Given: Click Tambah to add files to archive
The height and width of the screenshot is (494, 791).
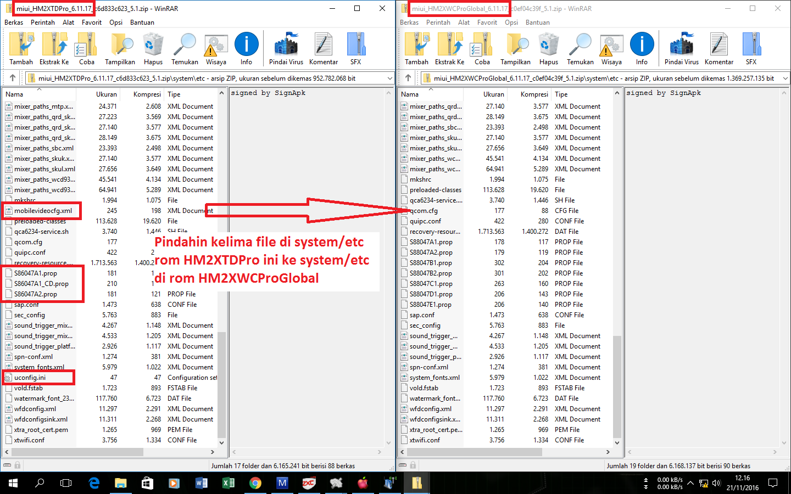Looking at the screenshot, I should [x=21, y=48].
